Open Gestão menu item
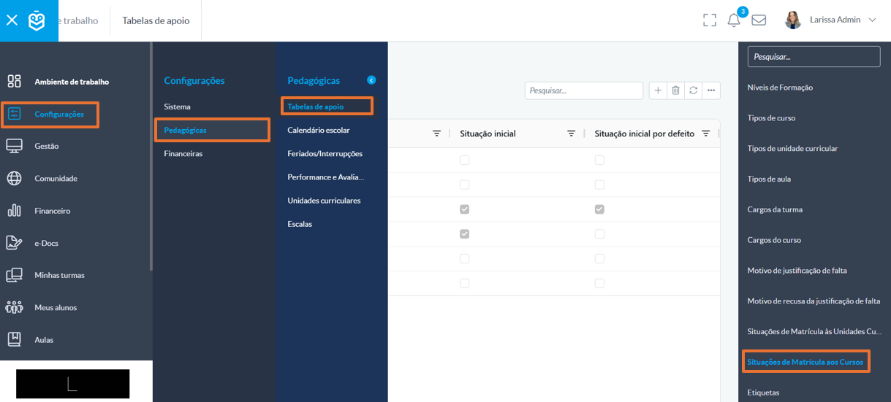891x402 pixels. [x=47, y=146]
